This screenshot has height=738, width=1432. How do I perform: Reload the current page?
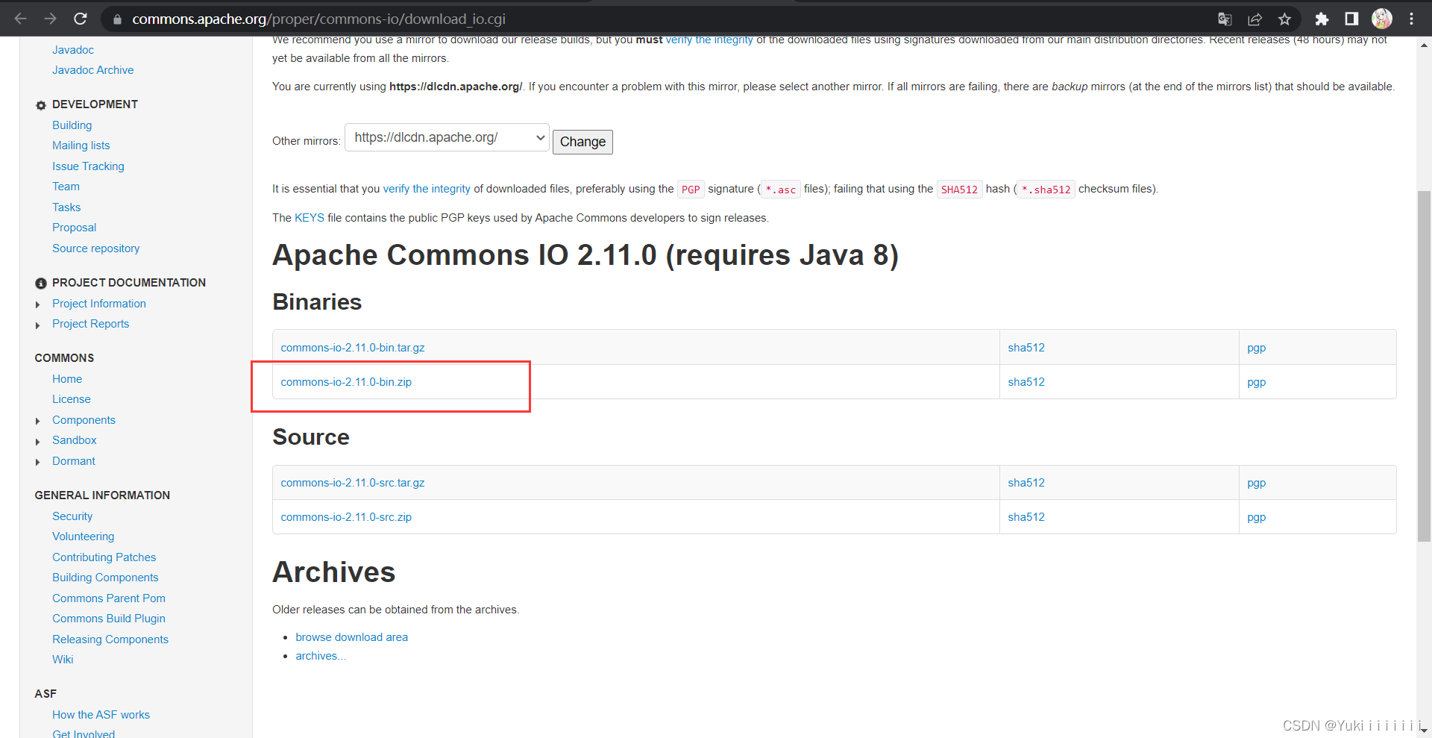pyautogui.click(x=81, y=19)
